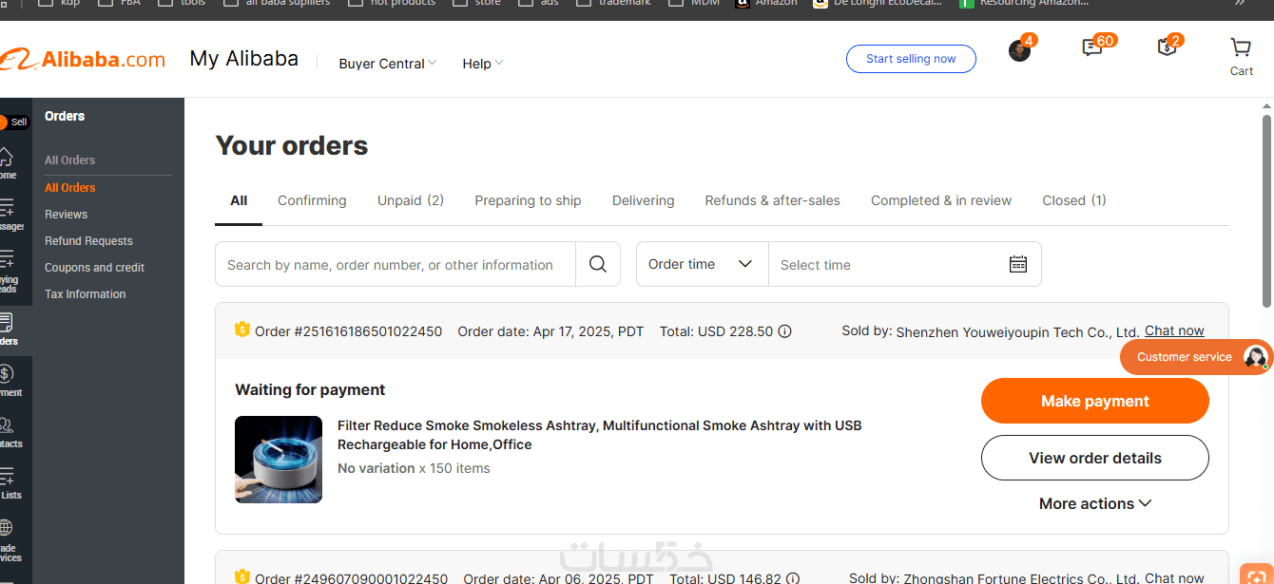
Task: Open the De'Longhi EcoDecal bookmark
Action: point(878,3)
